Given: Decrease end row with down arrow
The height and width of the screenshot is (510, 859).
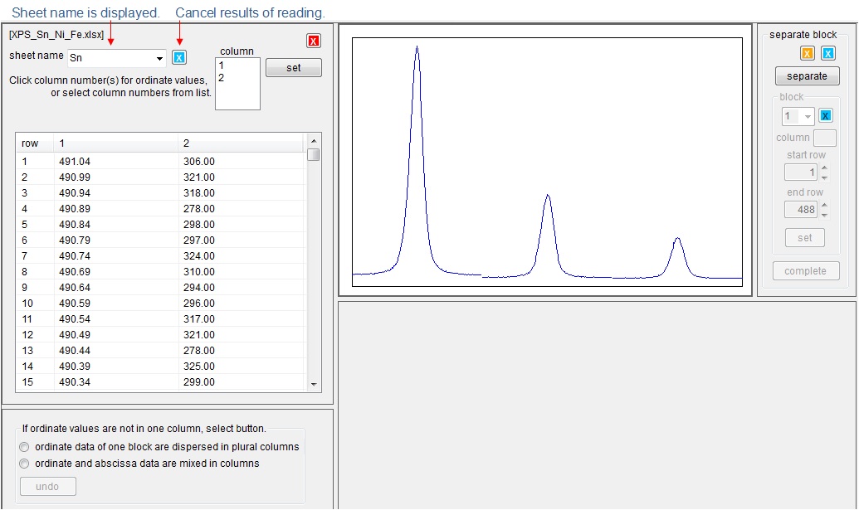Looking at the screenshot, I should pos(824,215).
